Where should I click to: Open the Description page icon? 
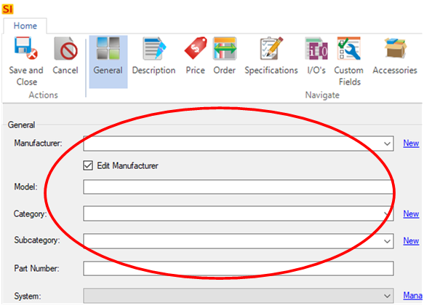(154, 48)
